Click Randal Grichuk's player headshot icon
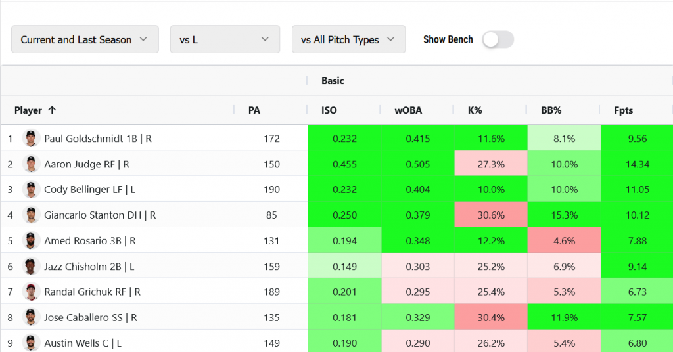 coord(31,292)
